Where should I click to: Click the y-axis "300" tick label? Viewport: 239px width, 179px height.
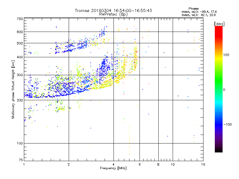(x=20, y=75)
